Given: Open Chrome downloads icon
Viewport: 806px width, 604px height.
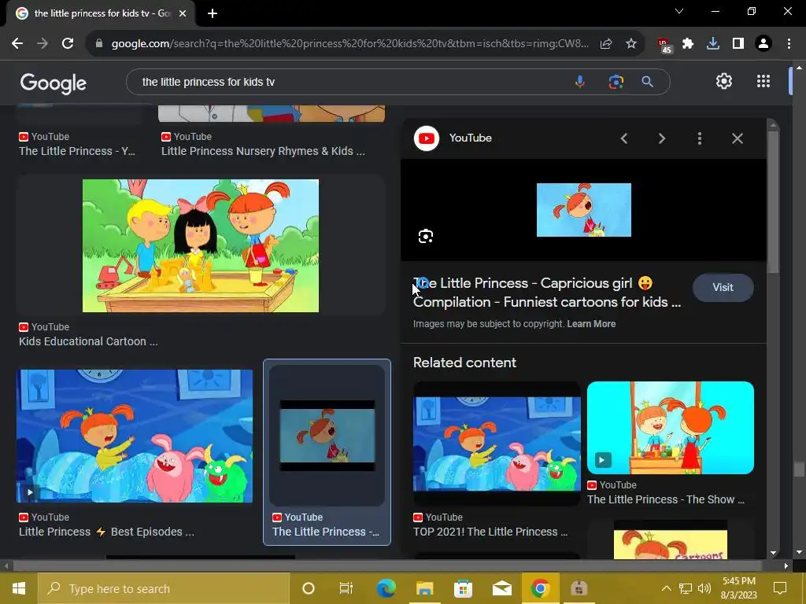Looking at the screenshot, I should [713, 44].
